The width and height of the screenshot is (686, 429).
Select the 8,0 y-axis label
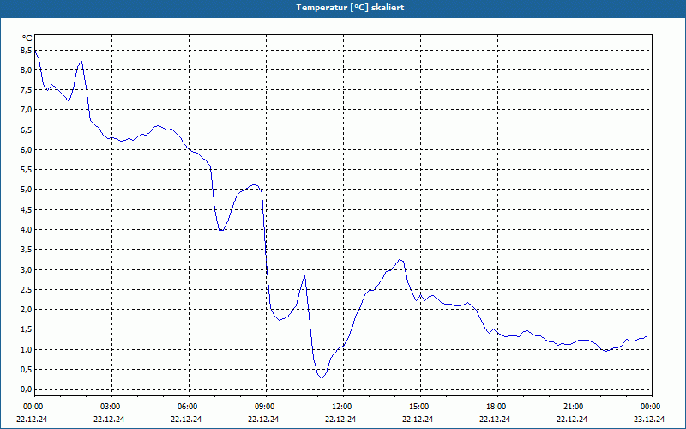pyautogui.click(x=27, y=70)
